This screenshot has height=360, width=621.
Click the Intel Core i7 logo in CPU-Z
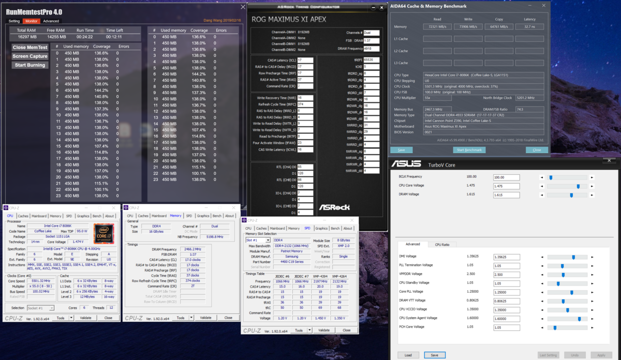[103, 234]
